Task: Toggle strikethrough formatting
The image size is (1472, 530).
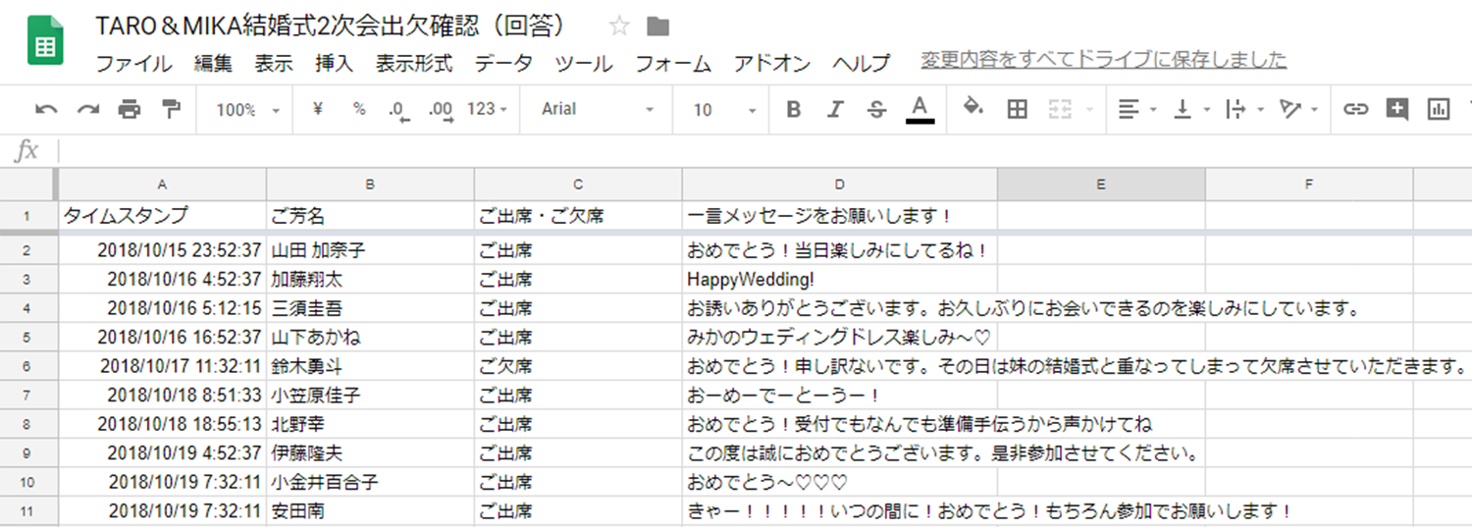Action: tap(877, 109)
